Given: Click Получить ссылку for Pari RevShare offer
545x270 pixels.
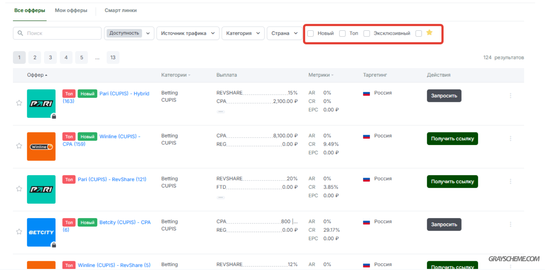Looking at the screenshot, I should tap(452, 182).
